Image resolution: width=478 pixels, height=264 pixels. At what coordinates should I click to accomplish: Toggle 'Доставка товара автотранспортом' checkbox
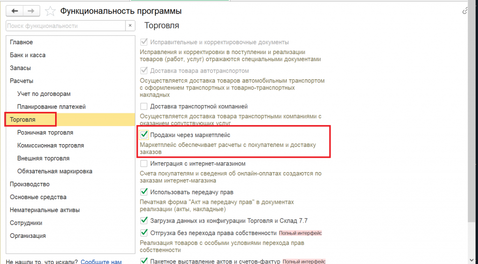(144, 70)
